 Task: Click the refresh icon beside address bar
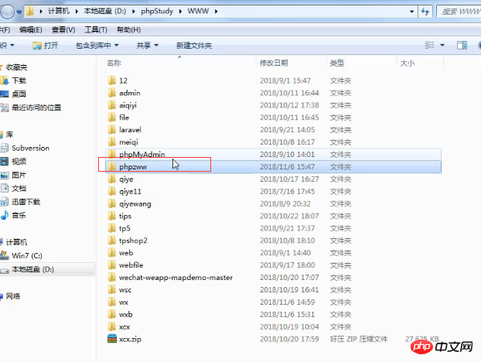(425, 12)
